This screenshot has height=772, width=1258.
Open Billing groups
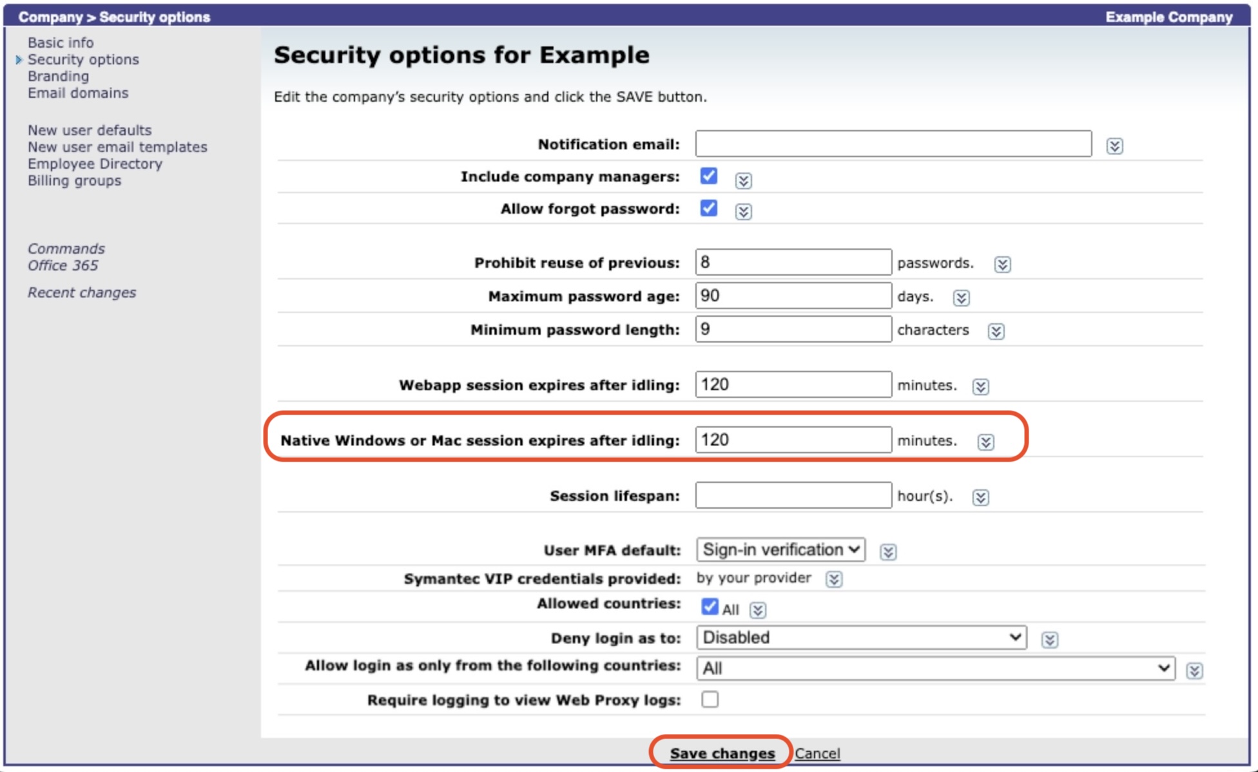pos(74,180)
